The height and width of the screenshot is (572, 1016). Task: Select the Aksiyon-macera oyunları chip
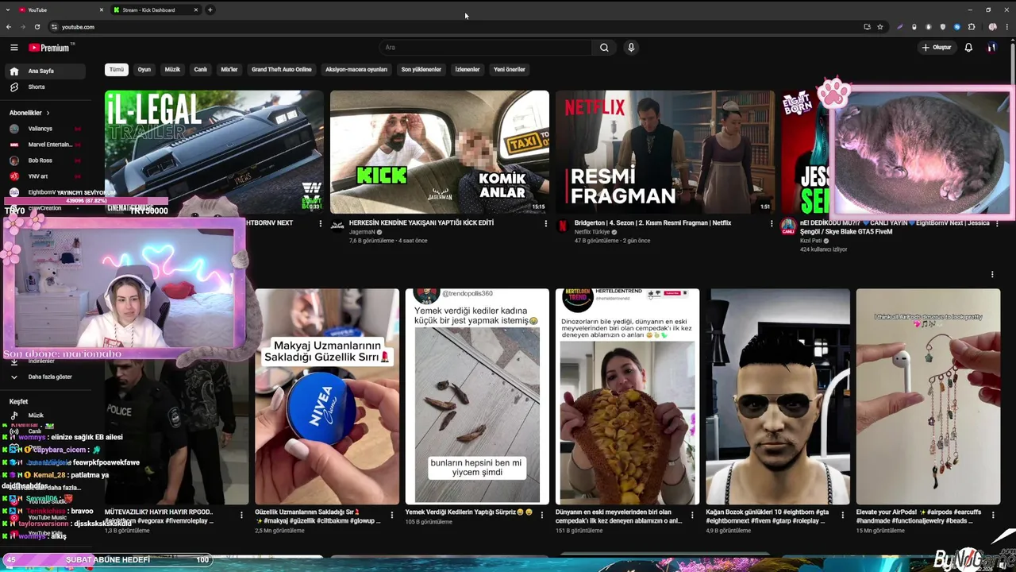point(356,70)
